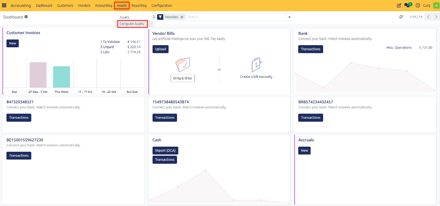This screenshot has height=206, width=440.
Task: Click Import (OCA) under Cash
Action: tap(165, 151)
